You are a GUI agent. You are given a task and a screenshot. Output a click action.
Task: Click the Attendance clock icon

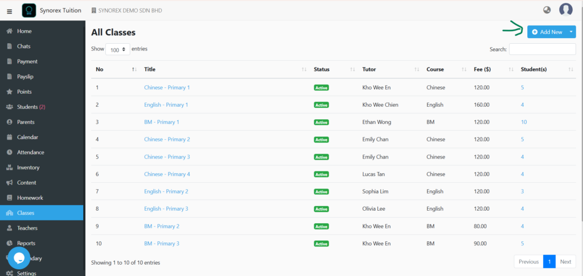tap(10, 152)
